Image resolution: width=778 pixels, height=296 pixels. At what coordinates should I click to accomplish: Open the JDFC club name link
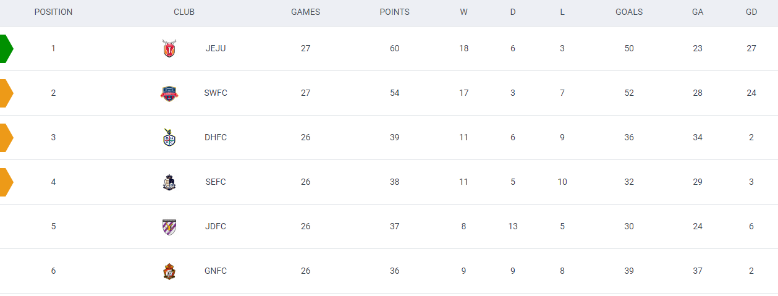(x=216, y=226)
